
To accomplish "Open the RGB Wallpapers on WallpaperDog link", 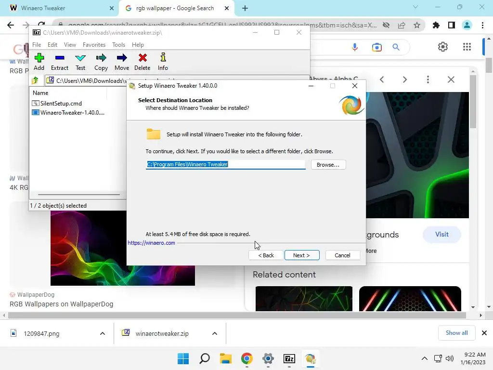I will pos(61,304).
